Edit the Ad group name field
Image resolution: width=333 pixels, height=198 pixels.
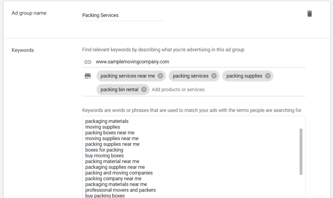[123, 15]
